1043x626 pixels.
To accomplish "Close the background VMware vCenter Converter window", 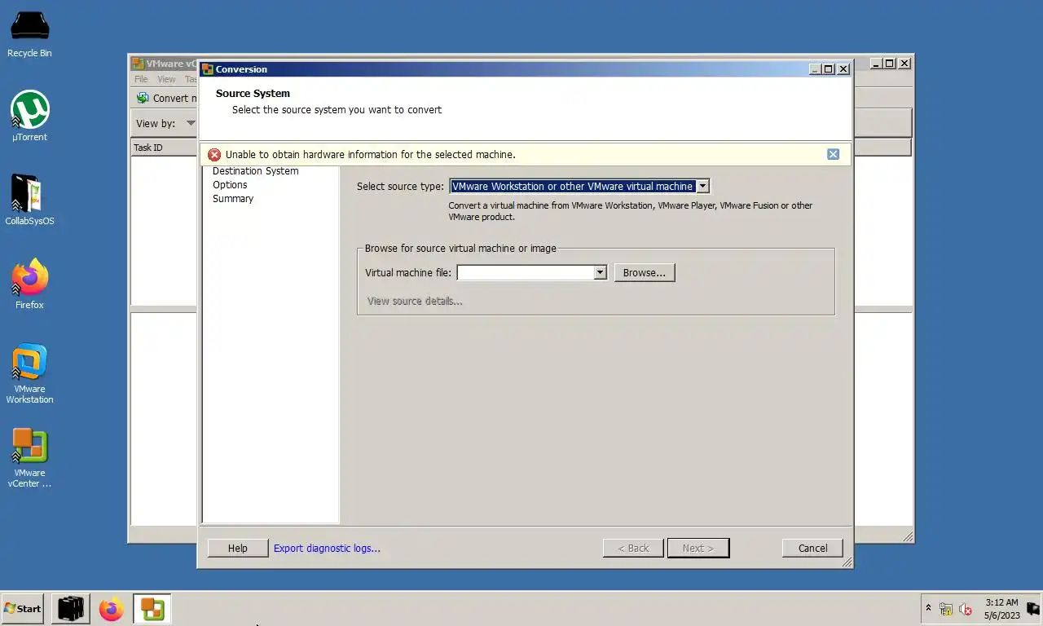I will click(904, 64).
